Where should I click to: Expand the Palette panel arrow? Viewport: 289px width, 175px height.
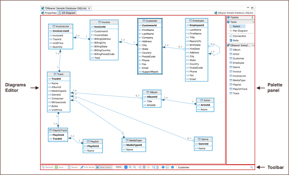252,18
